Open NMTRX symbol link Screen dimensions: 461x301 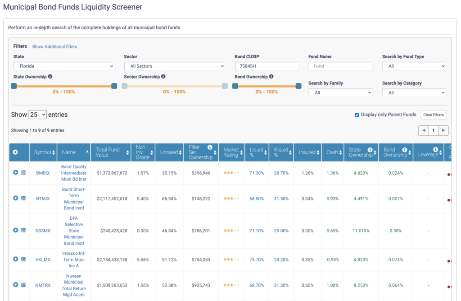(x=43, y=285)
